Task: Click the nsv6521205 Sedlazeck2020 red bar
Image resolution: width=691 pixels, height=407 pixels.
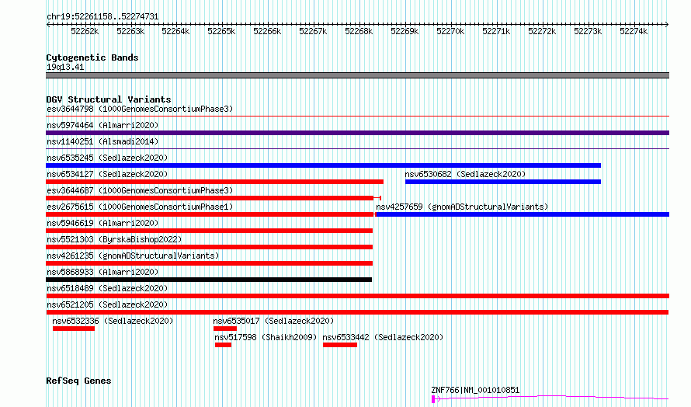Action: [357, 312]
